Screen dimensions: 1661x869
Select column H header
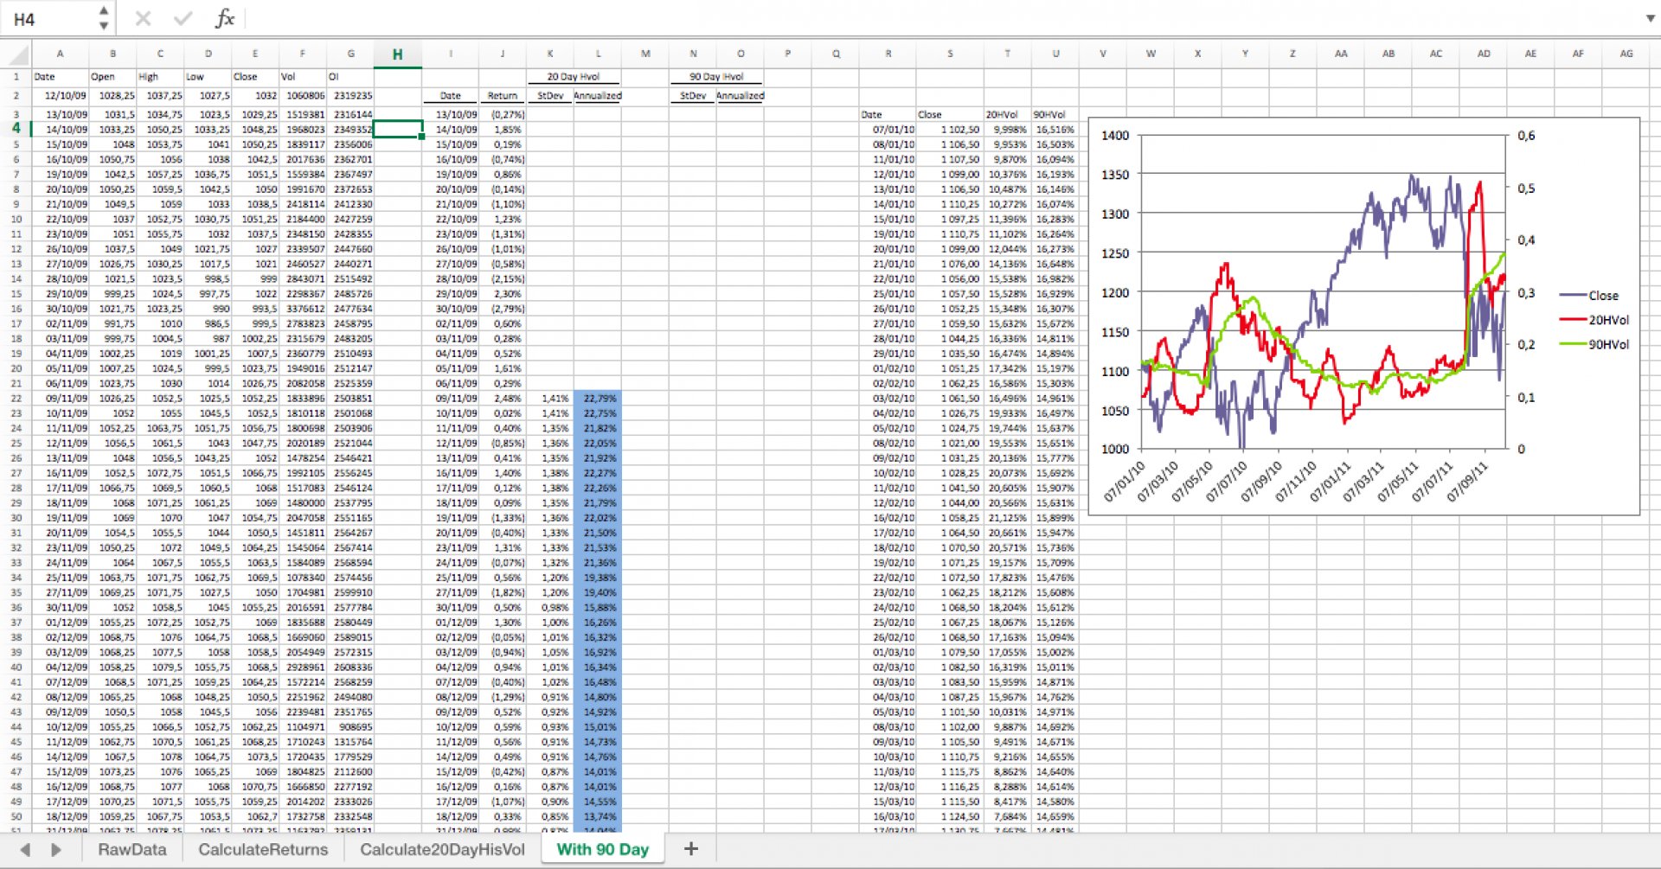coord(397,54)
